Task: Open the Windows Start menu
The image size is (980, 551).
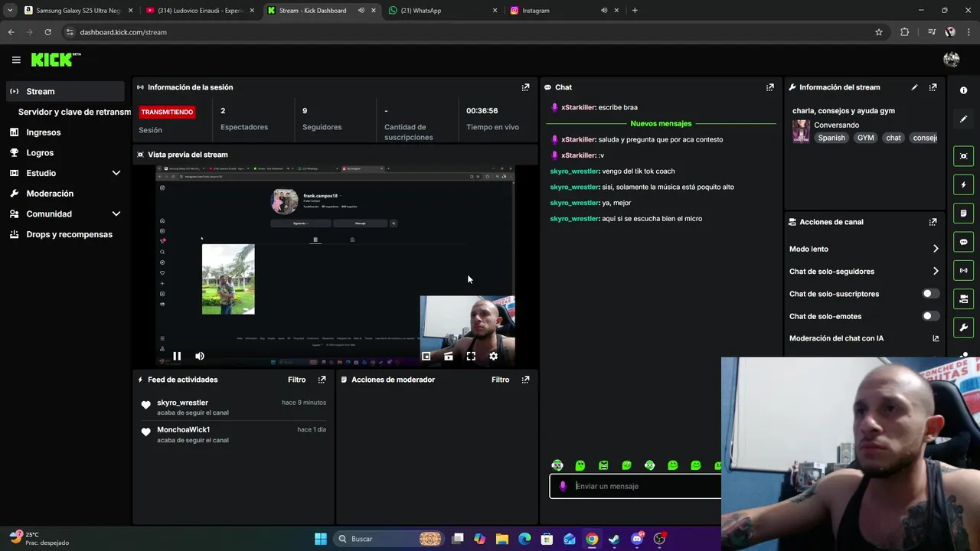Action: 321,539
